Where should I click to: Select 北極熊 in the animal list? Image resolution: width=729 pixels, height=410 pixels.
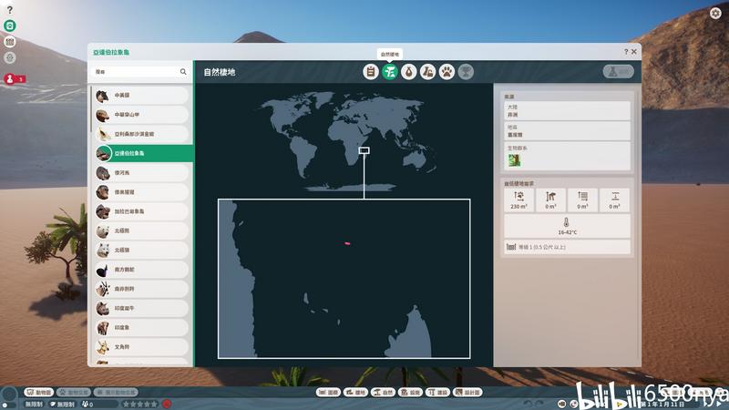(x=142, y=231)
